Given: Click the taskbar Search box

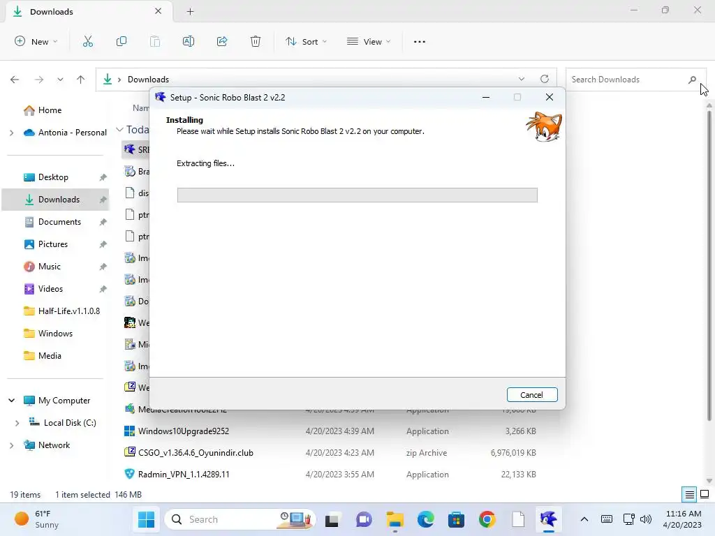Looking at the screenshot, I should [239, 519].
